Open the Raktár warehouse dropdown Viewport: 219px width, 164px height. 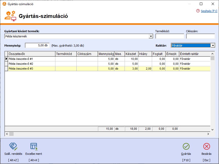pyautogui.click(x=213, y=46)
